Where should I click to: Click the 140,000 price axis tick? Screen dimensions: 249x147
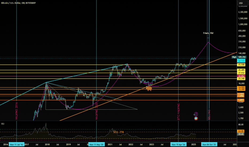coord(242,53)
